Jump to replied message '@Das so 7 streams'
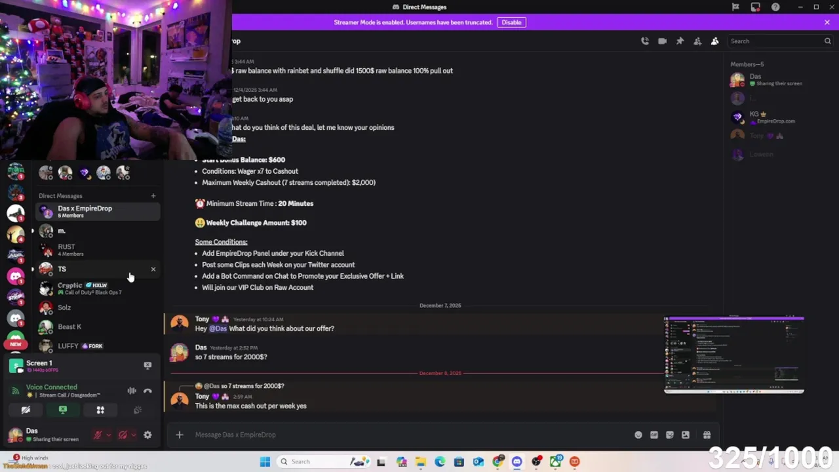The height and width of the screenshot is (472, 839). coord(244,386)
